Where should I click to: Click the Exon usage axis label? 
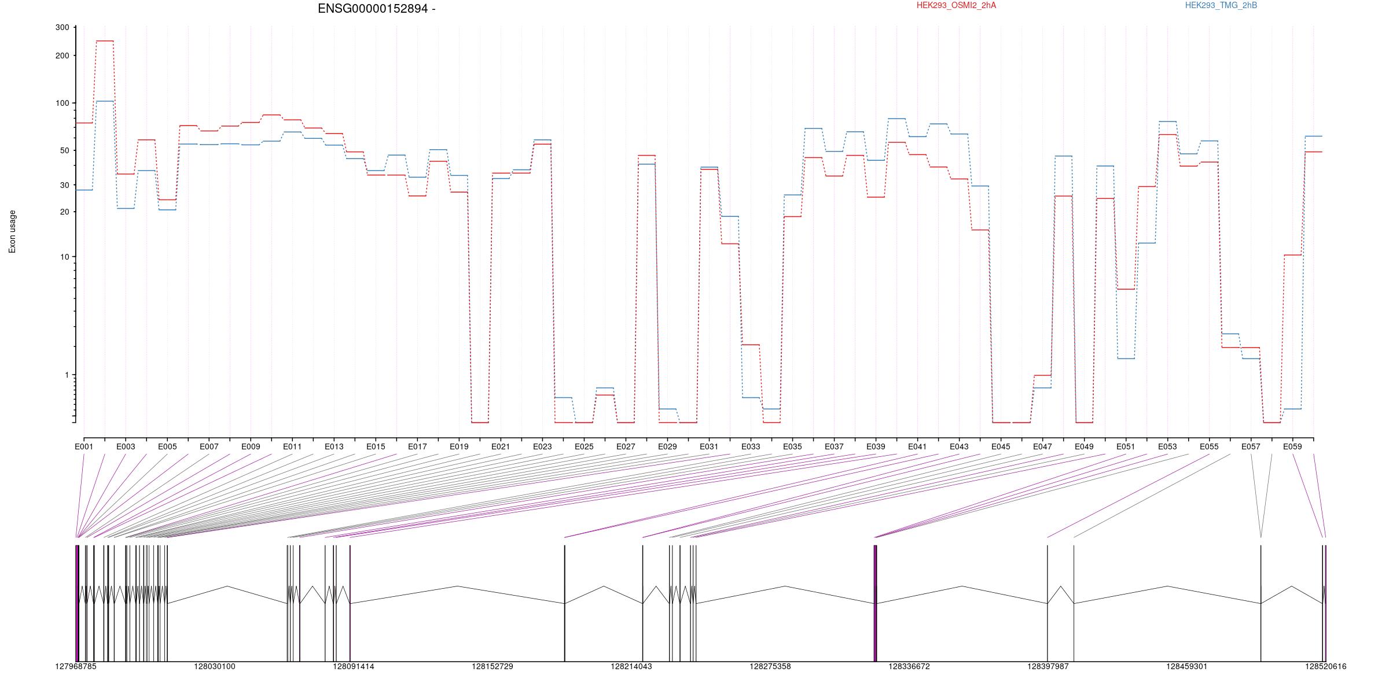pos(12,231)
